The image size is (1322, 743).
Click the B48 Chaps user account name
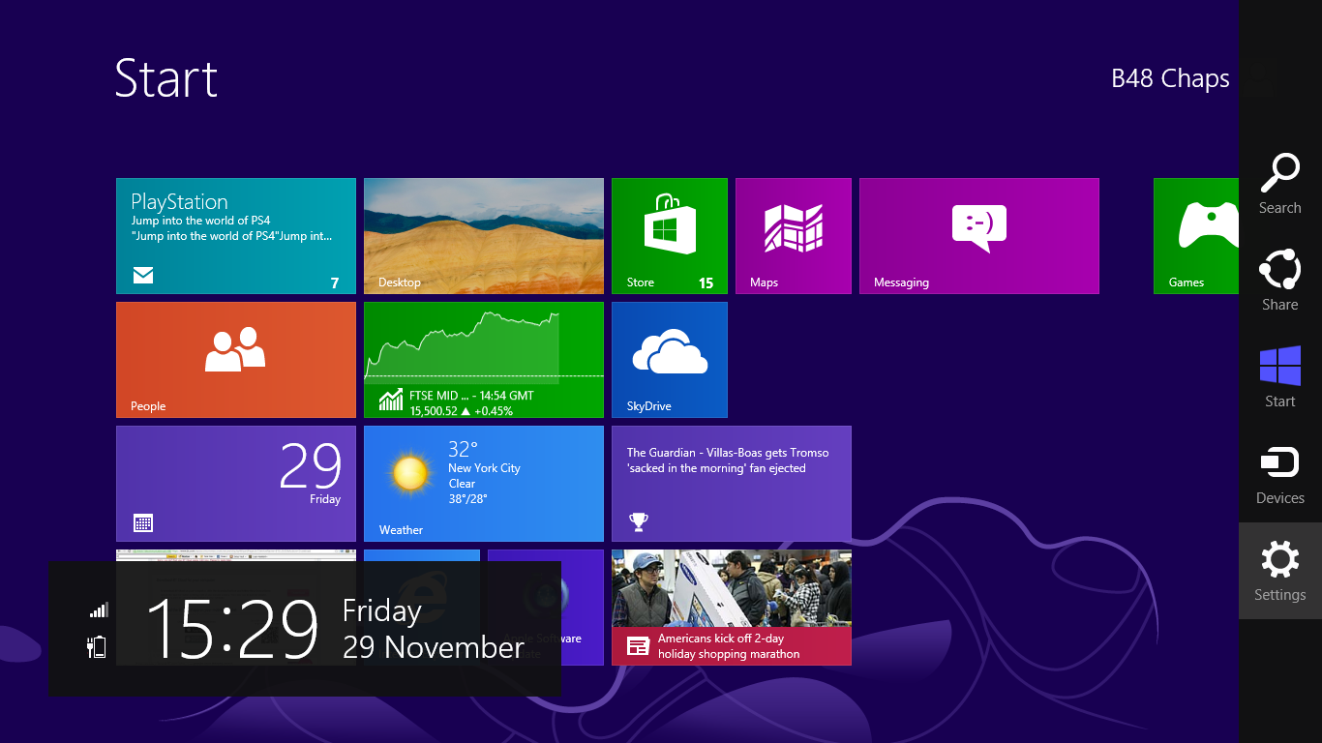pos(1170,78)
